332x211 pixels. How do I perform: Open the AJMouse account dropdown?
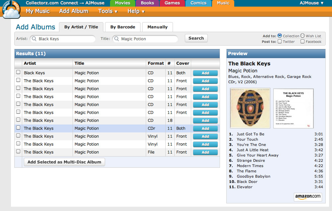click(311, 3)
